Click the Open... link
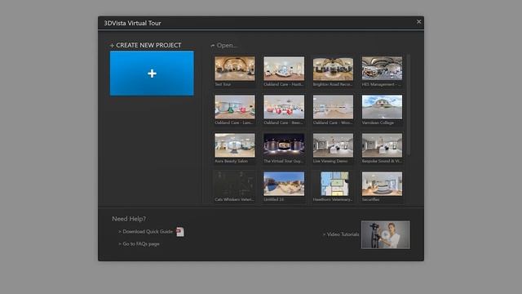The width and height of the screenshot is (522, 294). [x=224, y=45]
